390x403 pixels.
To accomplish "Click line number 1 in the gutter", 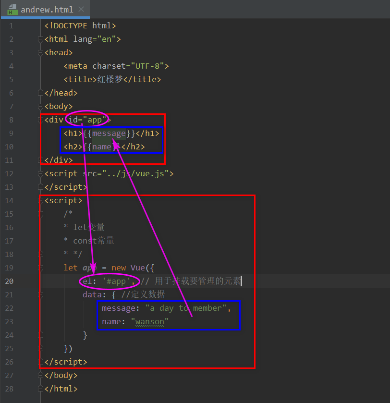I will (11, 26).
